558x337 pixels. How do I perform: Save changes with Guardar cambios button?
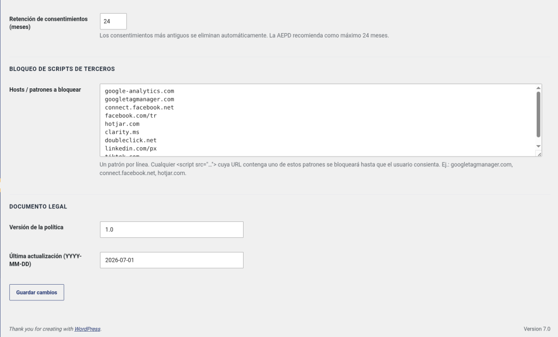(37, 292)
